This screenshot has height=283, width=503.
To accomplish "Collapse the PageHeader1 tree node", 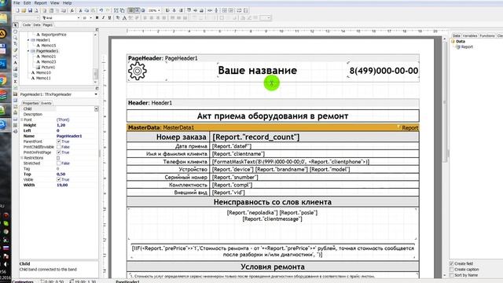I will (x=28, y=51).
